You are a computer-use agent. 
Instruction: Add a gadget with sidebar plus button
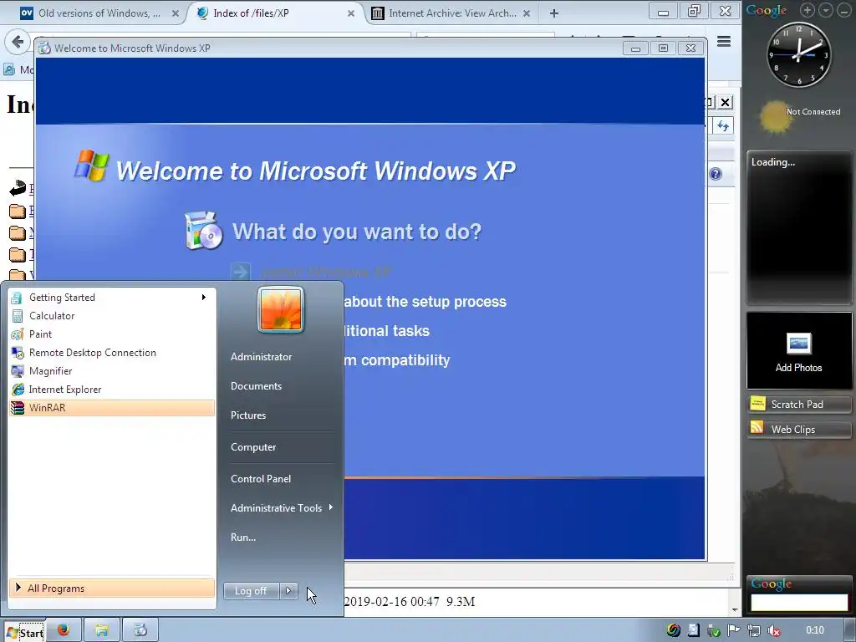(808, 10)
